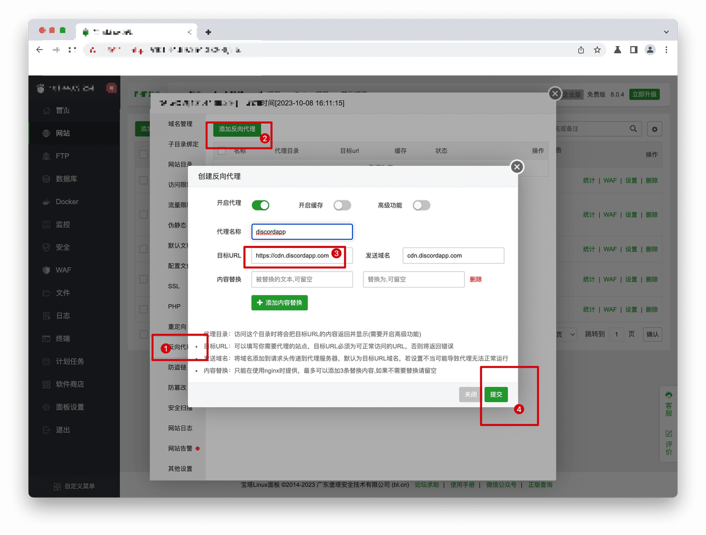Open the 文件 folder icon
This screenshot has width=706, height=535.
pos(46,293)
